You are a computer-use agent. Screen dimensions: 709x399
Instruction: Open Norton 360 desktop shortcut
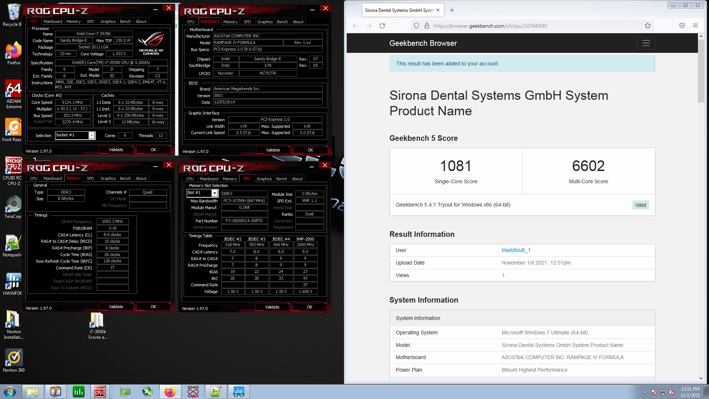pyautogui.click(x=14, y=361)
